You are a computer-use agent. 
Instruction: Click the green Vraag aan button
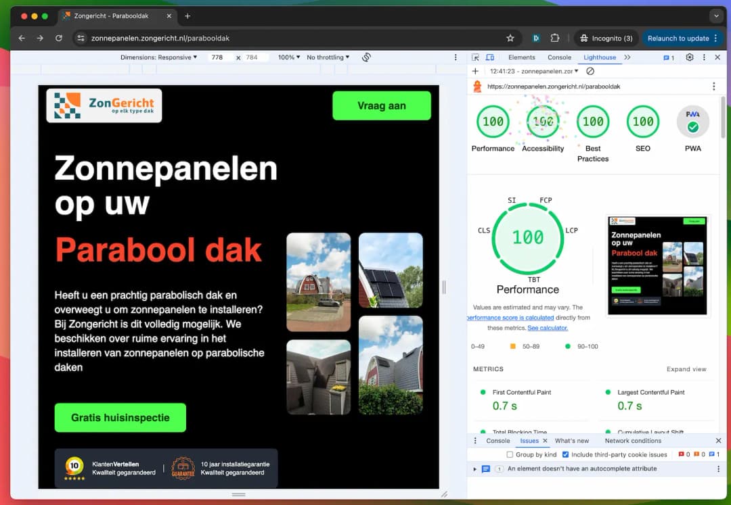pyautogui.click(x=382, y=106)
